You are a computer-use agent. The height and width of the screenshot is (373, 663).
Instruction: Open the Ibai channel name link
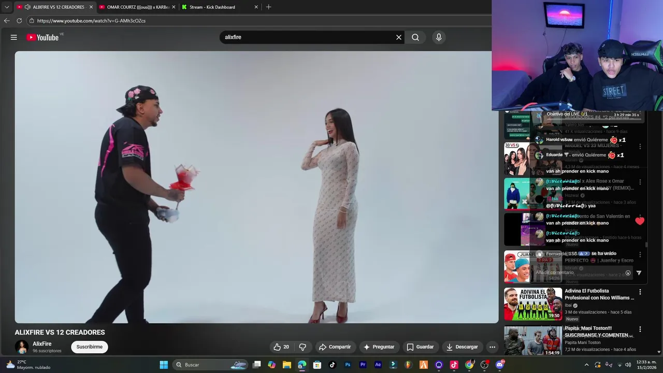point(568,306)
